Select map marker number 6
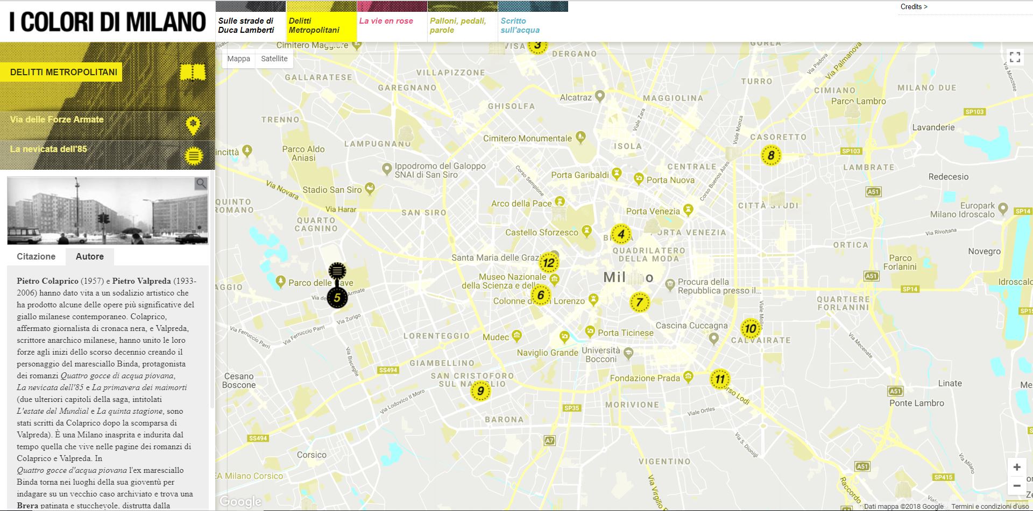Screen dimensions: 1033x511 pos(541,294)
